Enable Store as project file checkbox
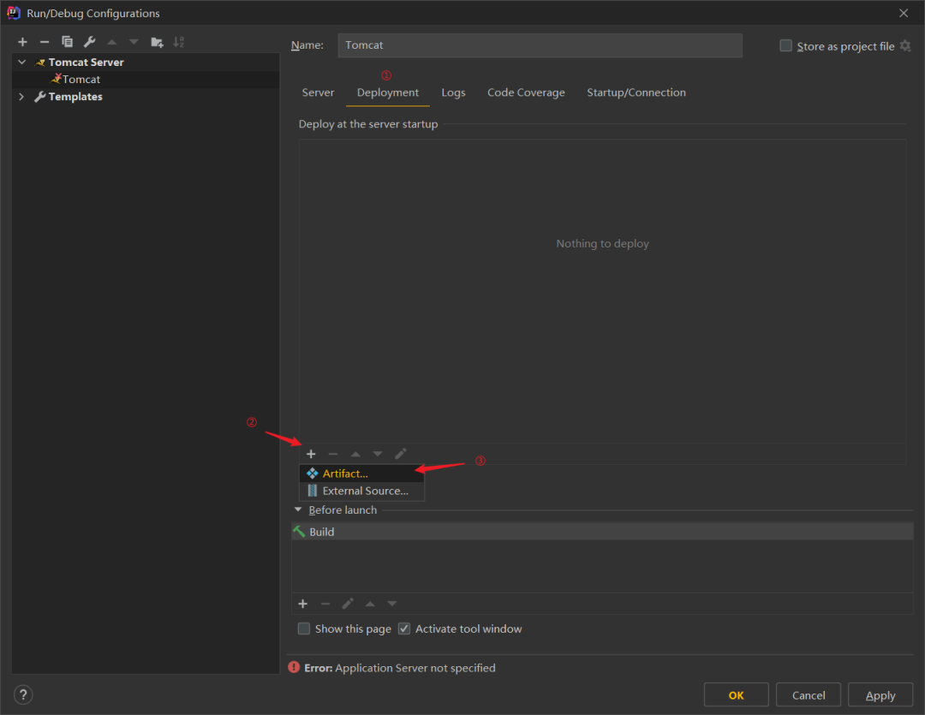This screenshot has width=925, height=715. coord(785,46)
